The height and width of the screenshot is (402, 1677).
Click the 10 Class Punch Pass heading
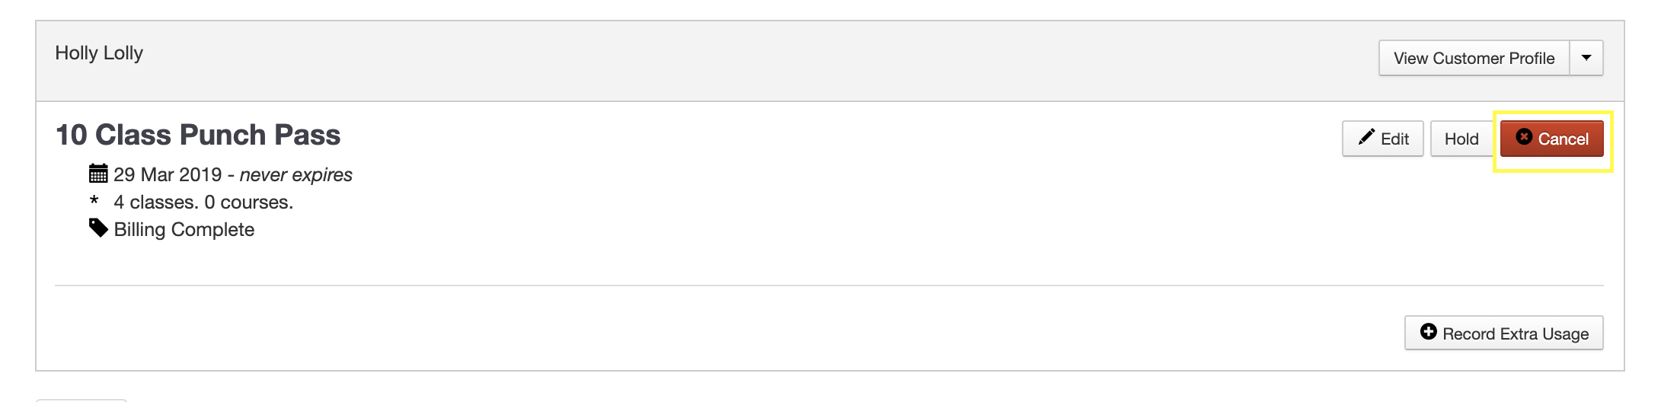(198, 135)
